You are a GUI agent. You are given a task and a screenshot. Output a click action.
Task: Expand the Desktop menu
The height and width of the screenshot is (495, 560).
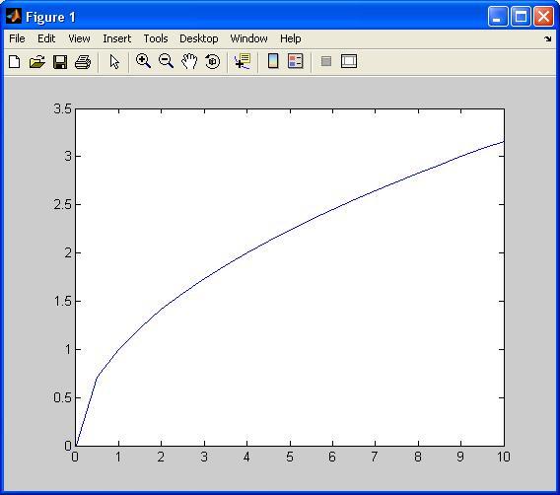pos(198,38)
